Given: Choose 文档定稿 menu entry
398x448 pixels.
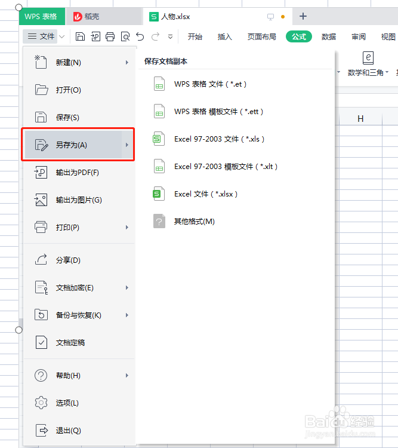Looking at the screenshot, I should tap(78, 342).
